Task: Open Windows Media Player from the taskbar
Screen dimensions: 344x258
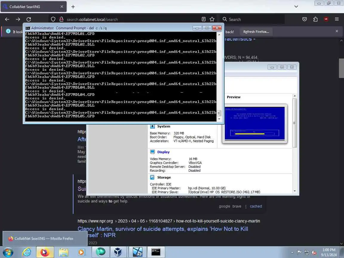Action: click(x=81, y=252)
